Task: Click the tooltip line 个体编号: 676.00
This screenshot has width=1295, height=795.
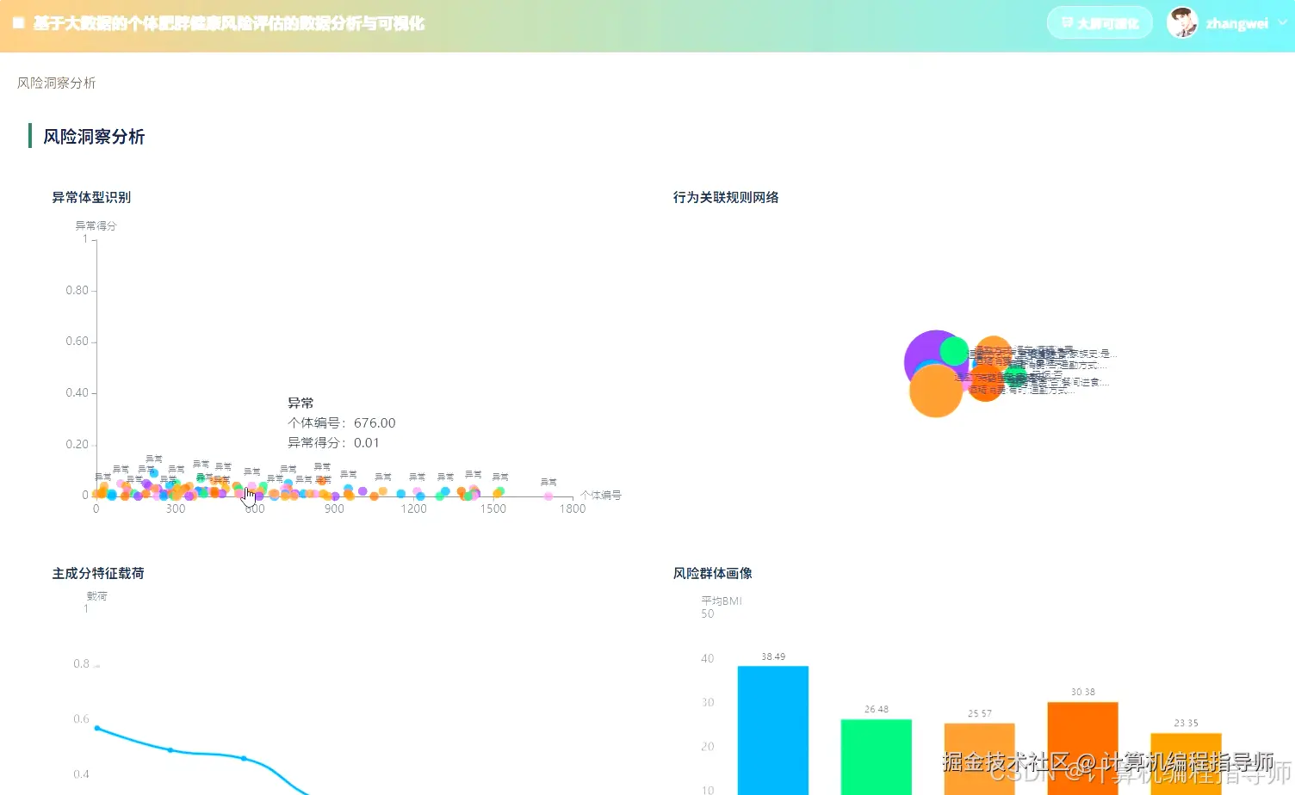Action: pos(342,422)
